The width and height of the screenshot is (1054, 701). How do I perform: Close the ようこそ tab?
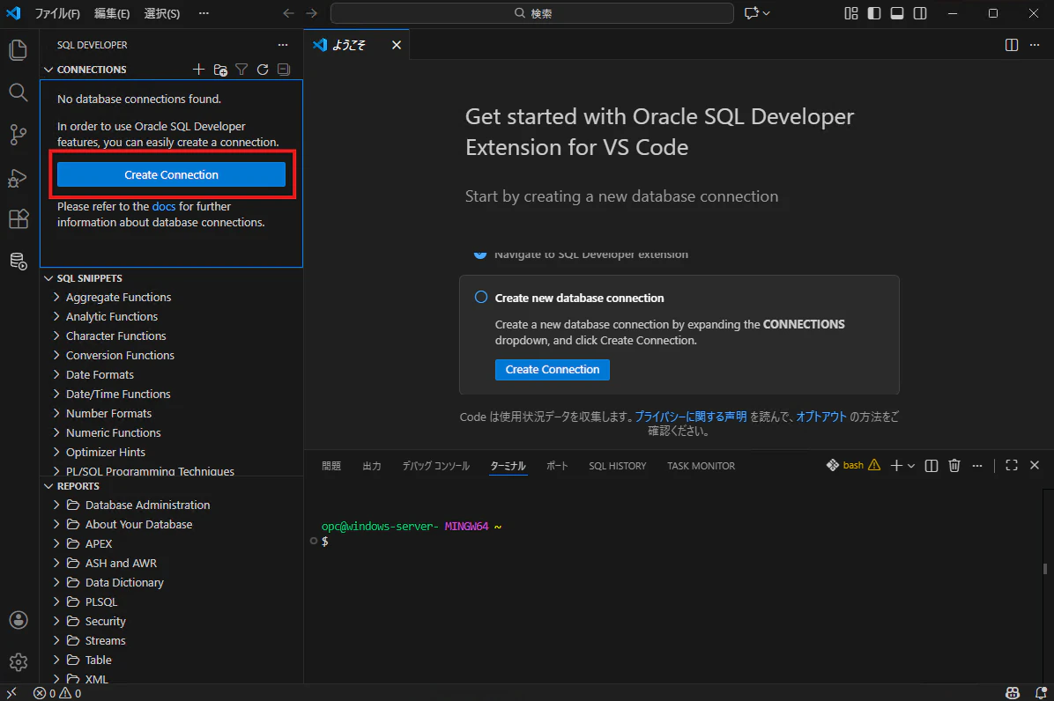coord(397,45)
